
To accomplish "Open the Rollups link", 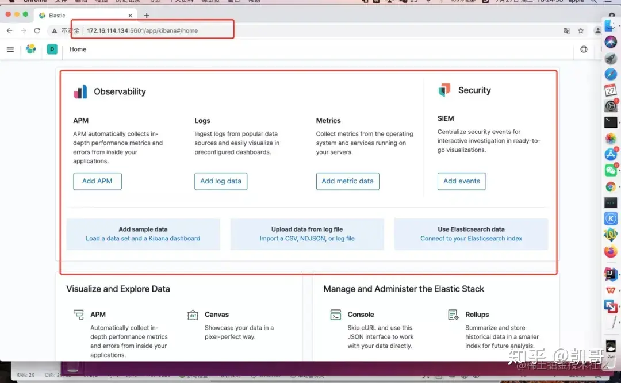I will click(477, 315).
